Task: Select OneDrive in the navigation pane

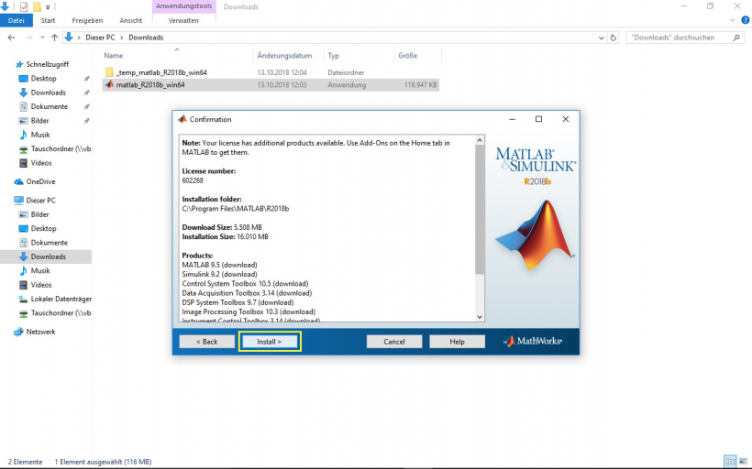Action: 40,181
